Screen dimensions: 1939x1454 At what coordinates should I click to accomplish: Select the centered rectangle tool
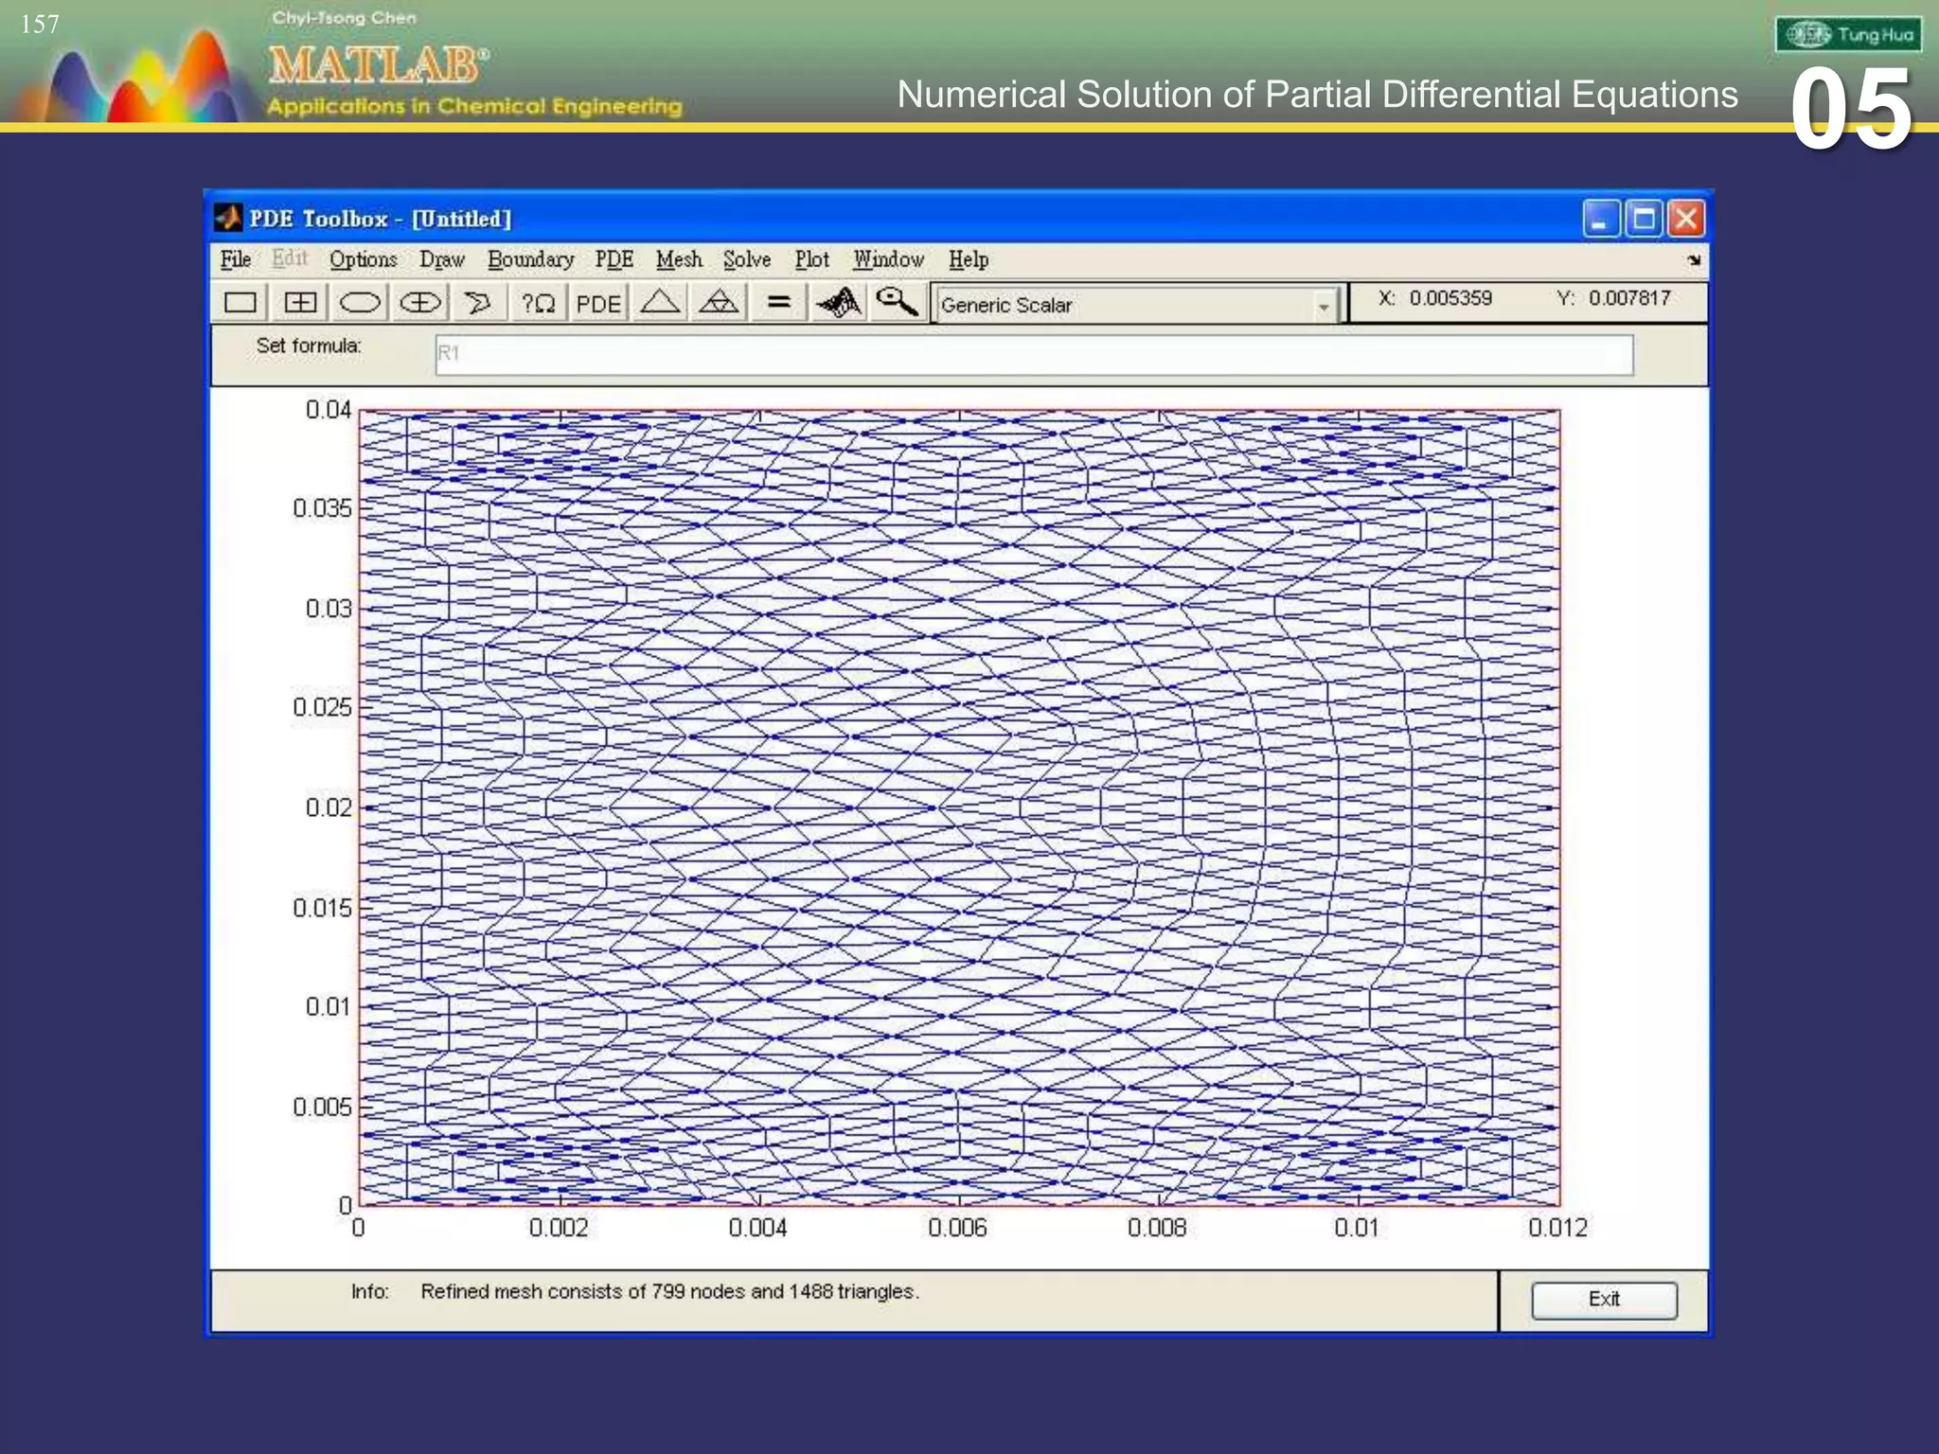pyautogui.click(x=300, y=303)
